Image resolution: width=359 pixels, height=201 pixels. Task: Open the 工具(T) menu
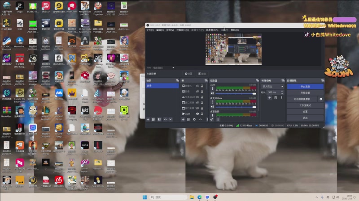pyautogui.click(x=224, y=30)
